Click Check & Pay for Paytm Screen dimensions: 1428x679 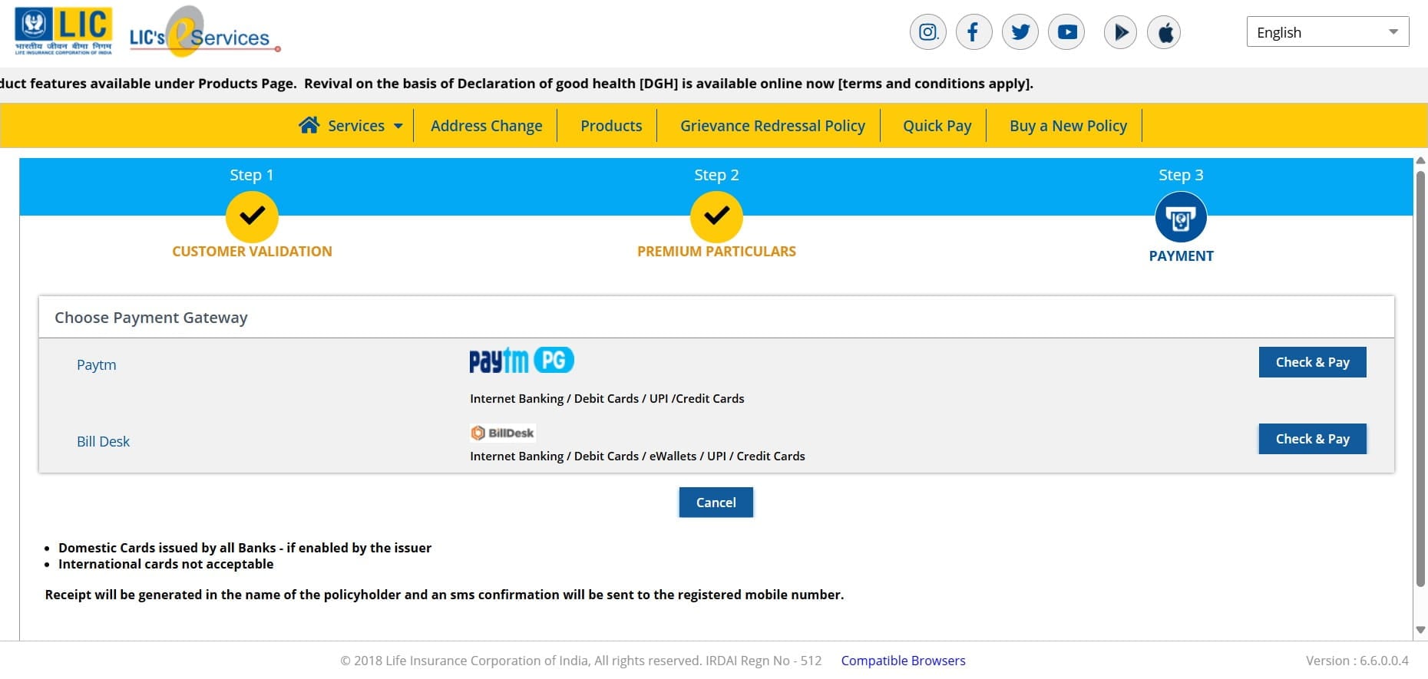tap(1312, 362)
